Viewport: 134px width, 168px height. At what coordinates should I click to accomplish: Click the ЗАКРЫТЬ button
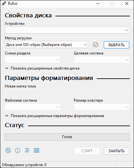116,151
